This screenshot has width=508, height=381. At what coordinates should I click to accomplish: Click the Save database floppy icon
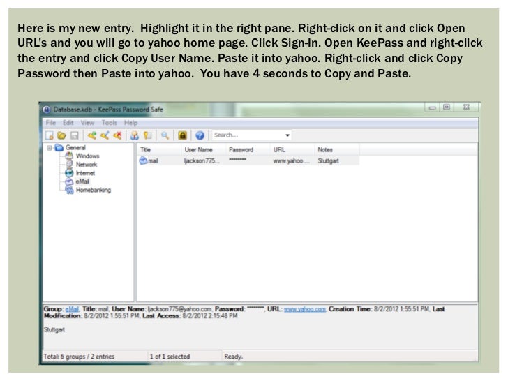75,135
